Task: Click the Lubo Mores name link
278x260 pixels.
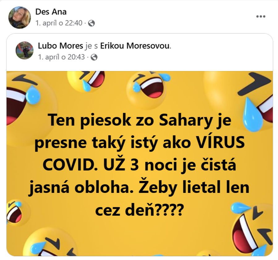Action: 61,46
